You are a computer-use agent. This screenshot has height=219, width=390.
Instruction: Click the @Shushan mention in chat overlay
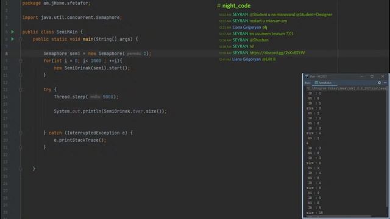pos(259,40)
